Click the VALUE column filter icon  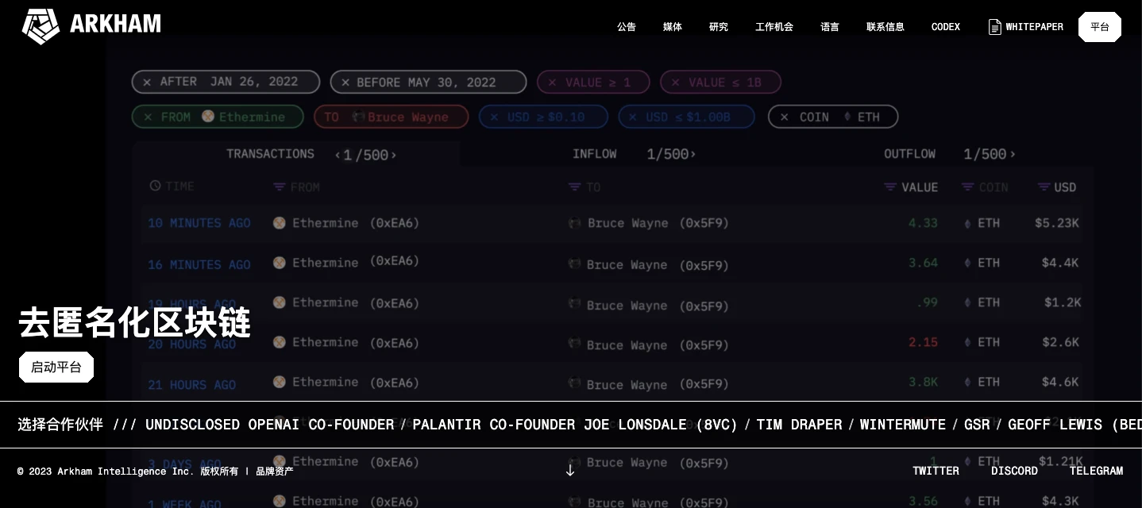[x=890, y=187]
